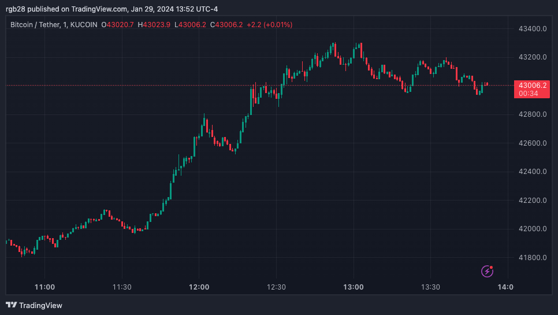The height and width of the screenshot is (315, 558).
Task: Click the TradingView logo icon
Action: 12,305
